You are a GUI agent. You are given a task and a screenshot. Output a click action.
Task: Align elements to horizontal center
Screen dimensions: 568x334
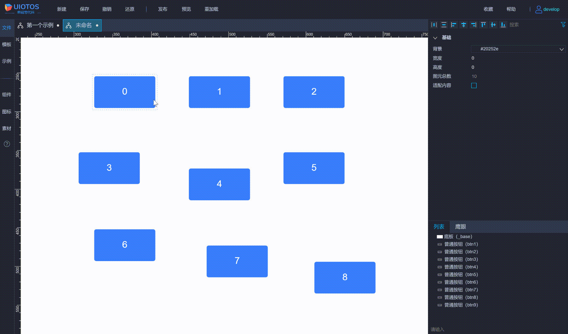(x=464, y=25)
